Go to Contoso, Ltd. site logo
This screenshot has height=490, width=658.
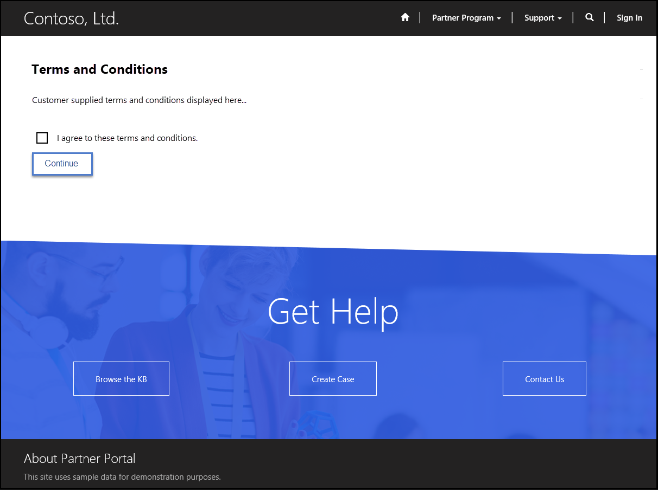(x=71, y=18)
